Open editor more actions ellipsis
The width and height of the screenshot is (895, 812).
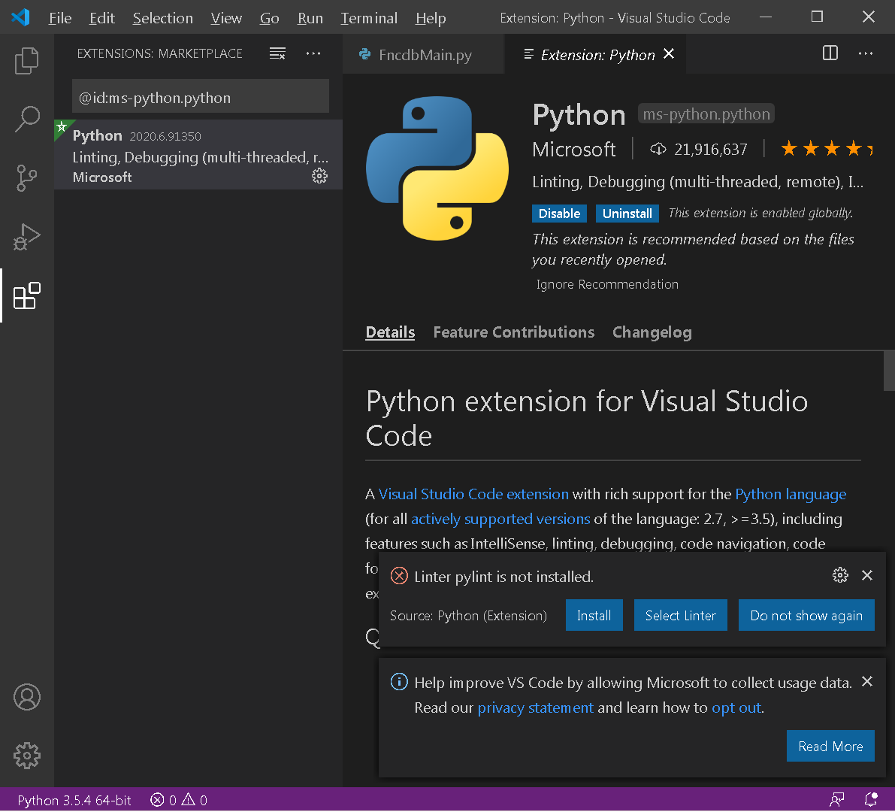click(x=866, y=53)
